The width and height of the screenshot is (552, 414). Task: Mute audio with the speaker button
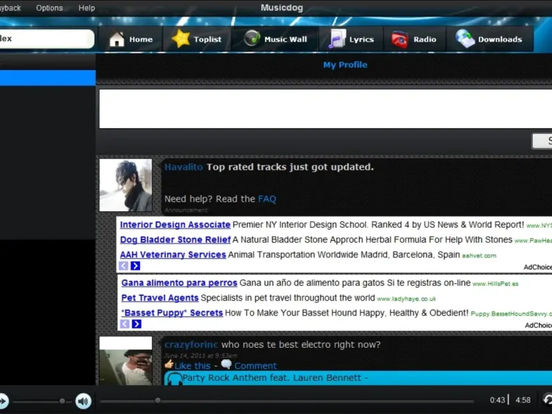pyautogui.click(x=83, y=401)
